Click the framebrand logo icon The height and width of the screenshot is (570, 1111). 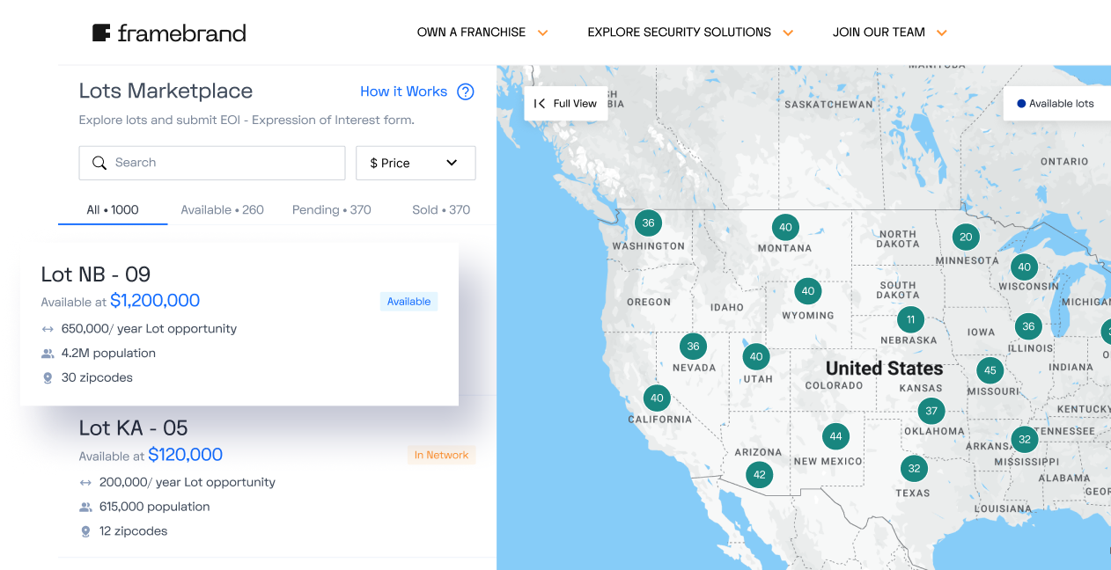pos(101,33)
